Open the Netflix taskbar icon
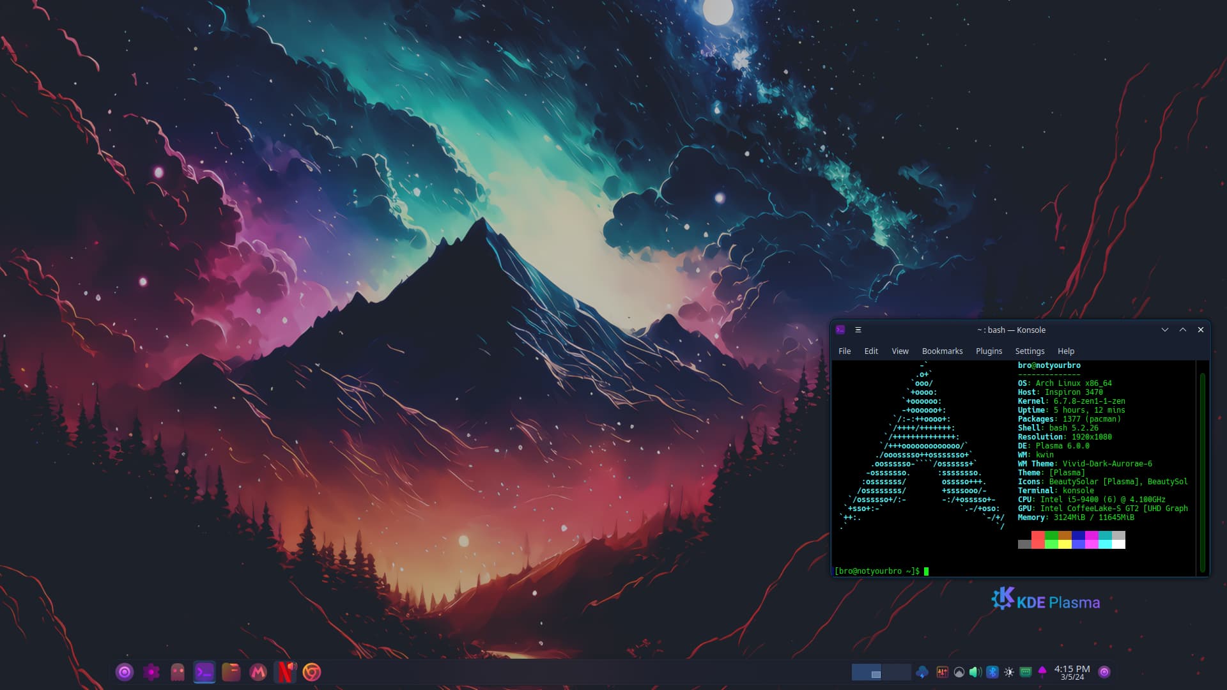This screenshot has height=690, width=1227. [285, 671]
